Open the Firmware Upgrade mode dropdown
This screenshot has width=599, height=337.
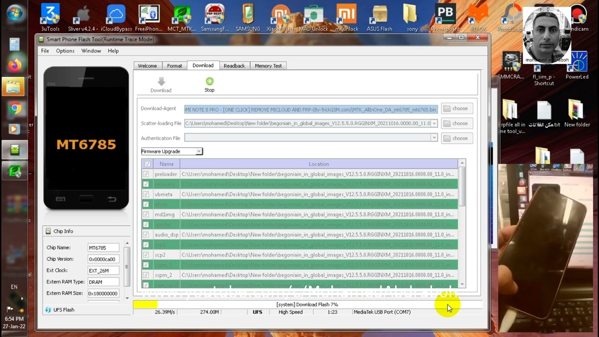point(172,151)
